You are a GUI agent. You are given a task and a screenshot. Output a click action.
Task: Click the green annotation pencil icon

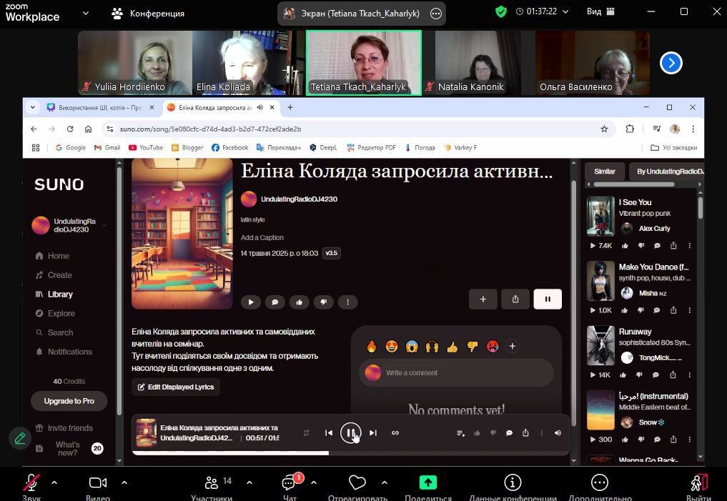pyautogui.click(x=20, y=438)
